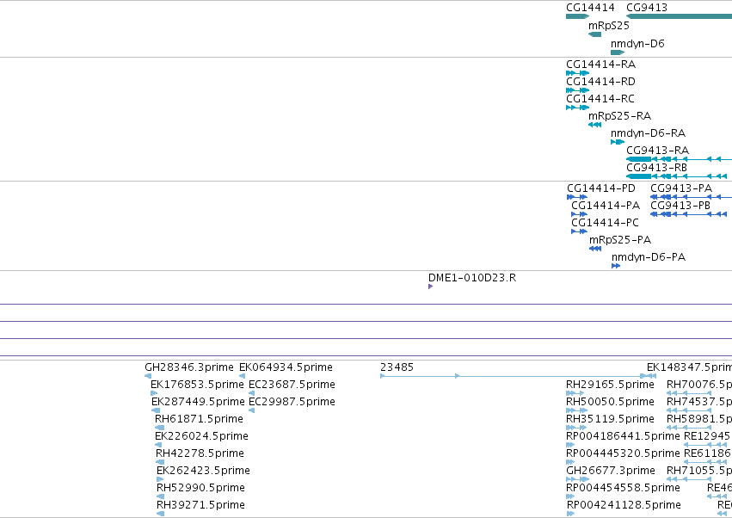Click the EC23687.5prime EST label
Viewport: 732px width, 518px height.
tap(292, 385)
